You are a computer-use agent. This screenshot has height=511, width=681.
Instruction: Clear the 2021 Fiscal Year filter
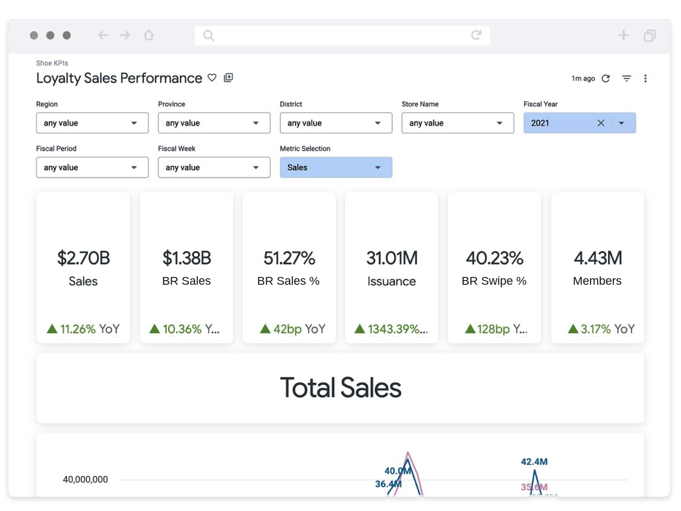[x=601, y=123]
